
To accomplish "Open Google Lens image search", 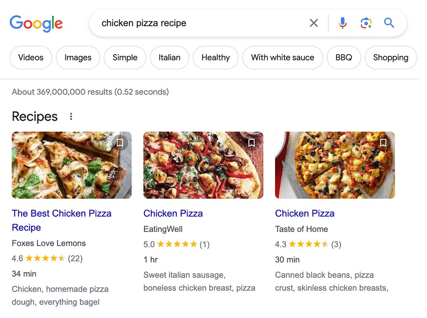I will 366,23.
